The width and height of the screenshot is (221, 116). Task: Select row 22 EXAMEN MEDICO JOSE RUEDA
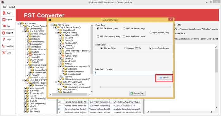(100, 102)
